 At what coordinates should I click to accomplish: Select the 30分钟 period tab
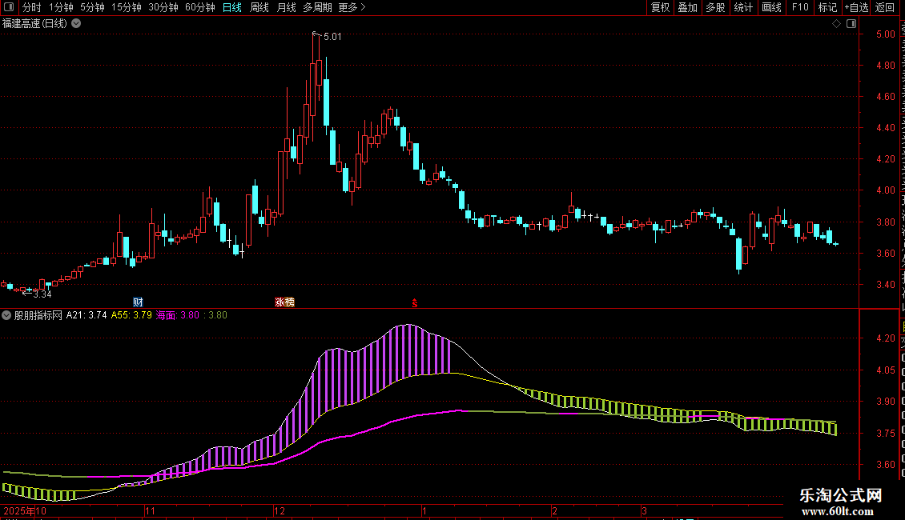pos(163,7)
